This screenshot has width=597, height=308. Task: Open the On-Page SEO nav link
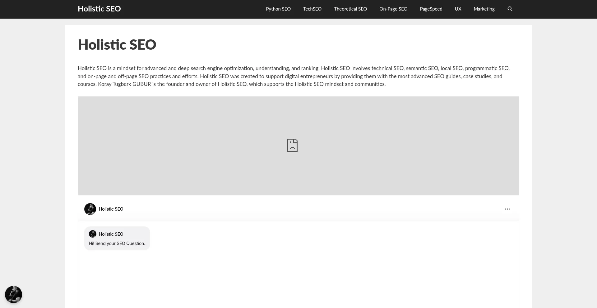tap(393, 9)
